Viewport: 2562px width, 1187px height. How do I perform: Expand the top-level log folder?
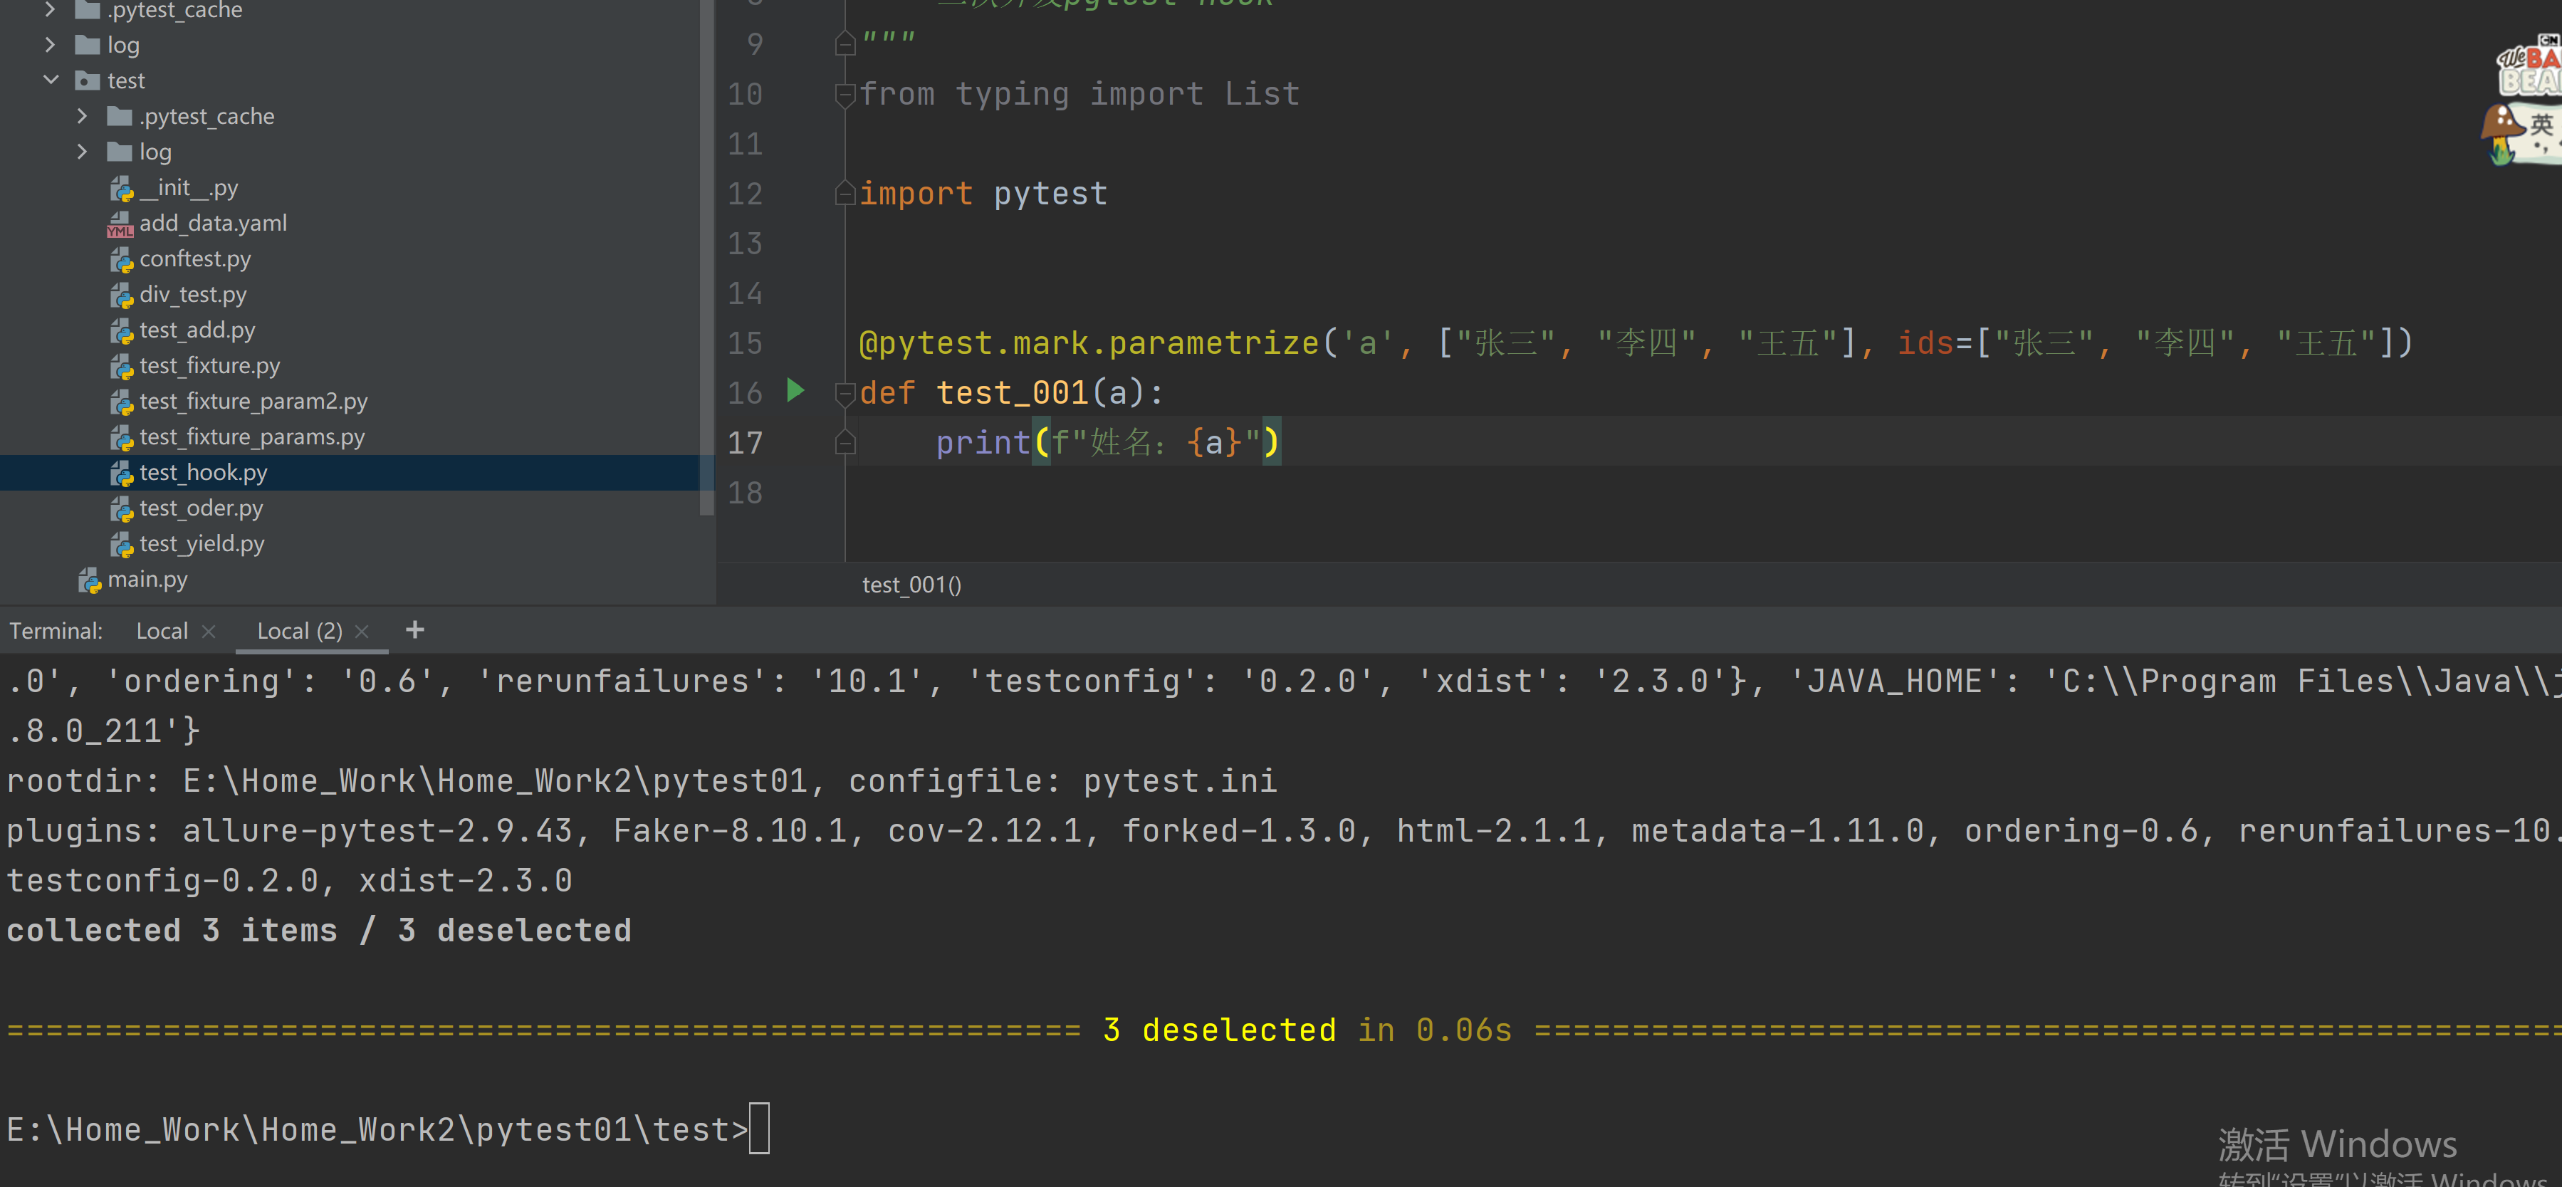coord(51,45)
